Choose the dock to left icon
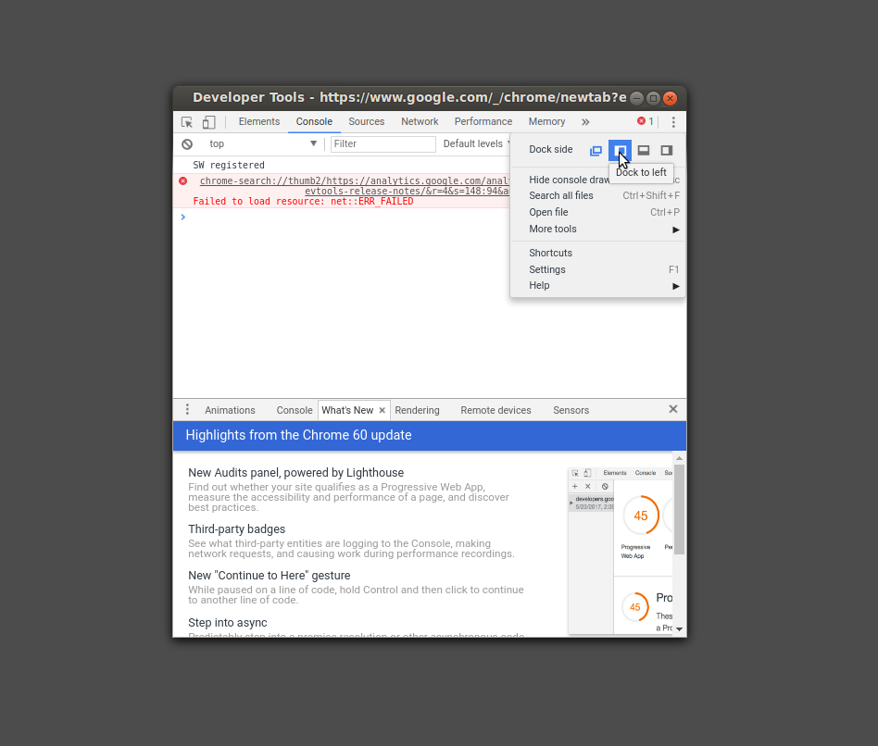Screen dimensions: 878x746 pyautogui.click(x=620, y=150)
